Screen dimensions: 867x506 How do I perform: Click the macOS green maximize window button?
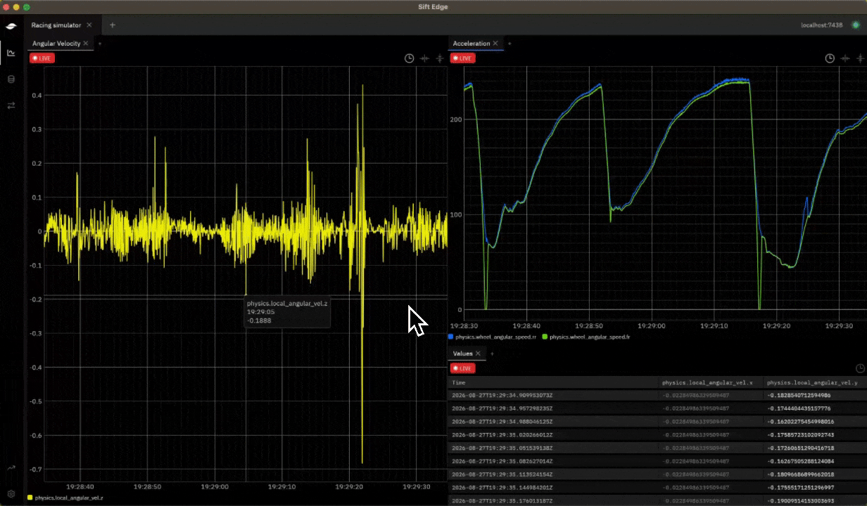[x=27, y=6]
